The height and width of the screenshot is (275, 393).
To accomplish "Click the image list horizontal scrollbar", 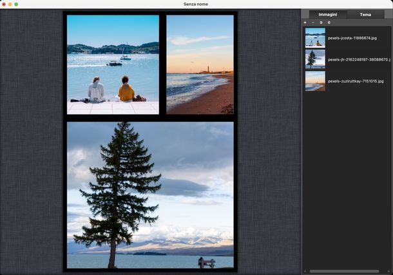I will click(x=344, y=271).
